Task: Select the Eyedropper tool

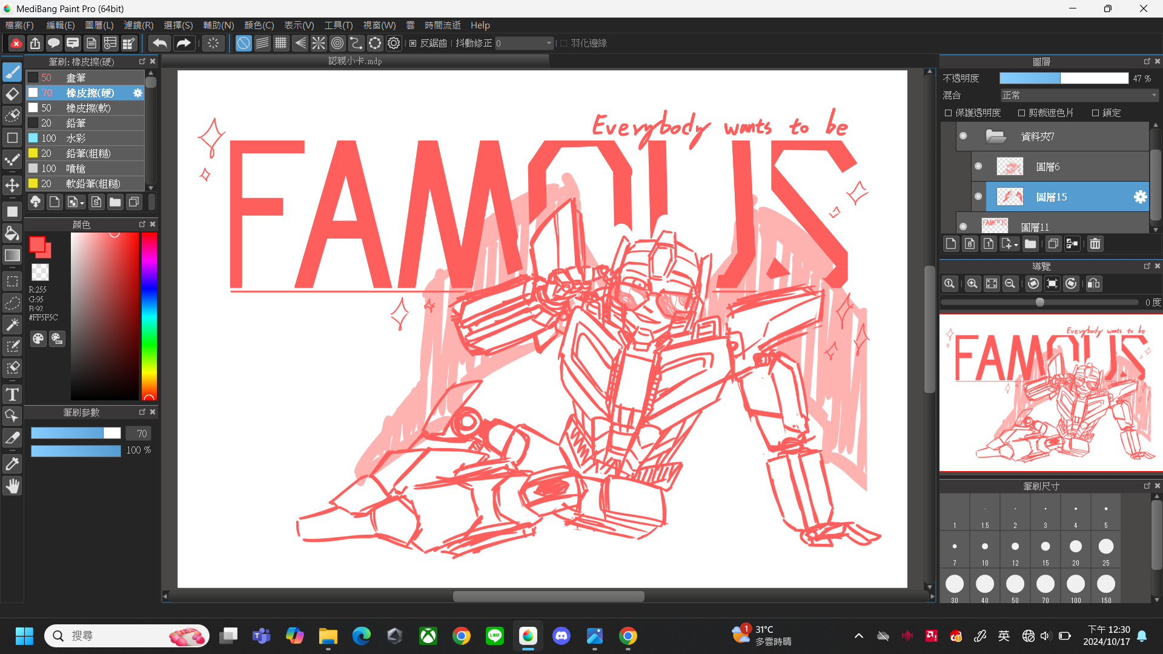Action: click(12, 464)
